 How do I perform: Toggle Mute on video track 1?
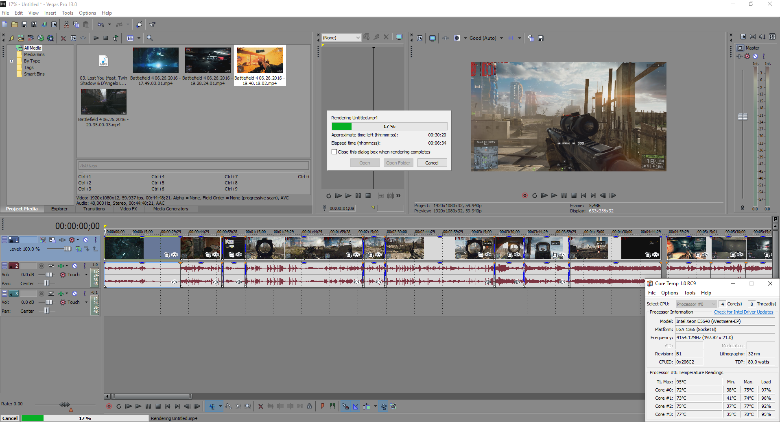click(86, 240)
